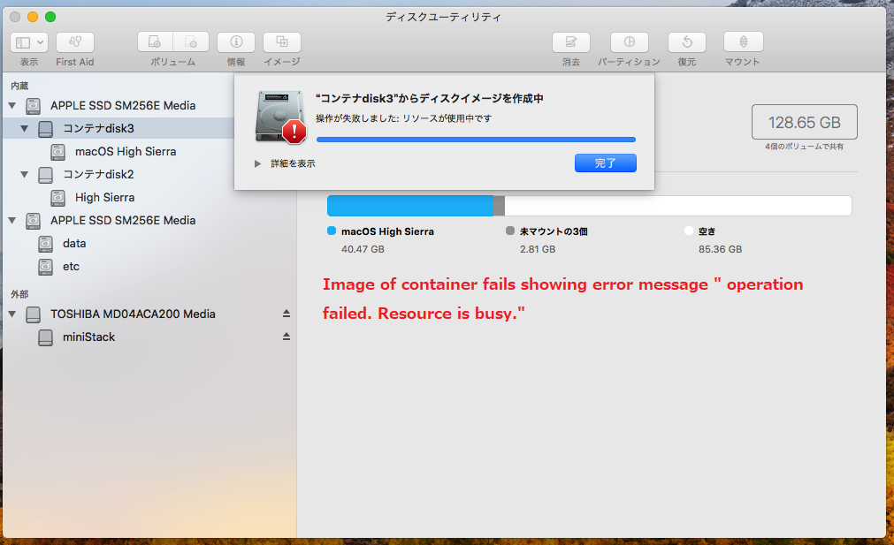
Task: Expand 詳細を表示 details in dialog
Action: pyautogui.click(x=257, y=163)
